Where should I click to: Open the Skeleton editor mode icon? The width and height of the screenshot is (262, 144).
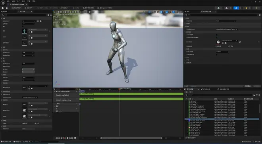pos(218,8)
